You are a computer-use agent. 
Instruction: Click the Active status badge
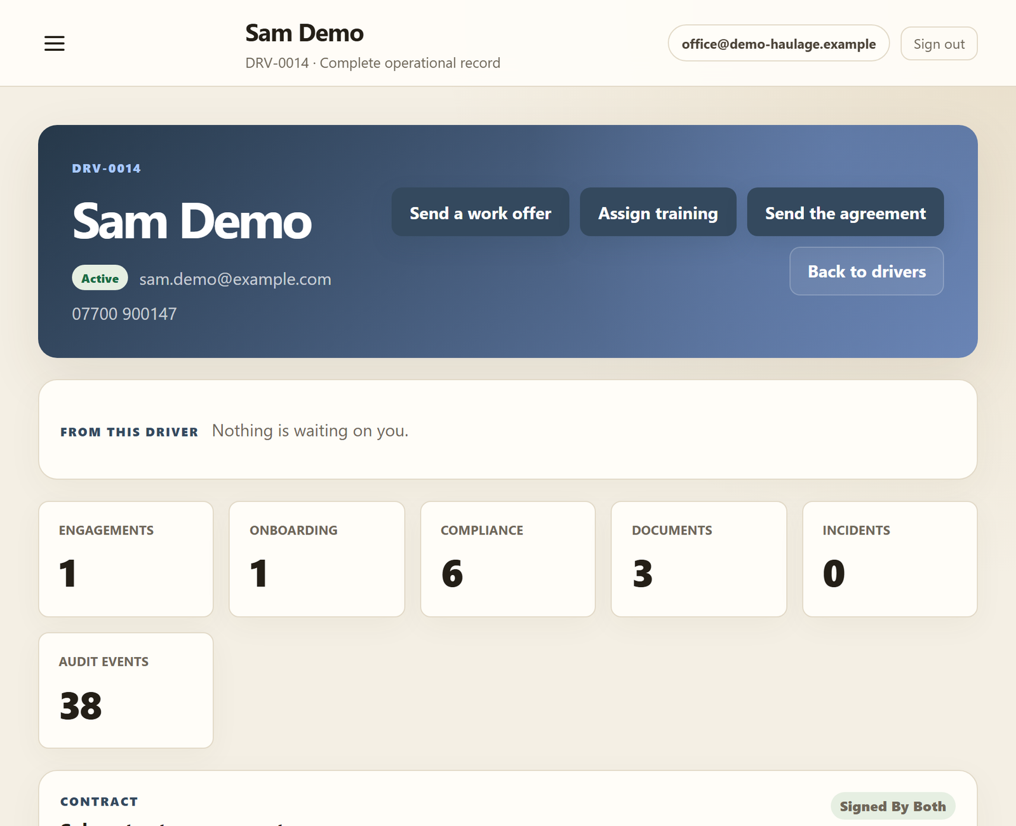(x=100, y=278)
